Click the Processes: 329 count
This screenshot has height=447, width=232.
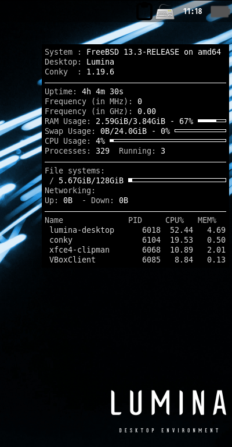click(77, 151)
